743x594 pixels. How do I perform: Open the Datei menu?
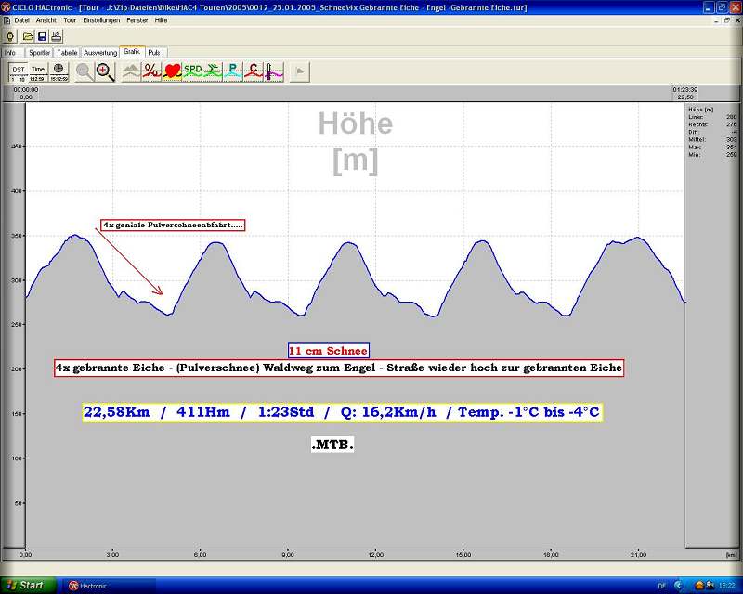click(x=21, y=19)
